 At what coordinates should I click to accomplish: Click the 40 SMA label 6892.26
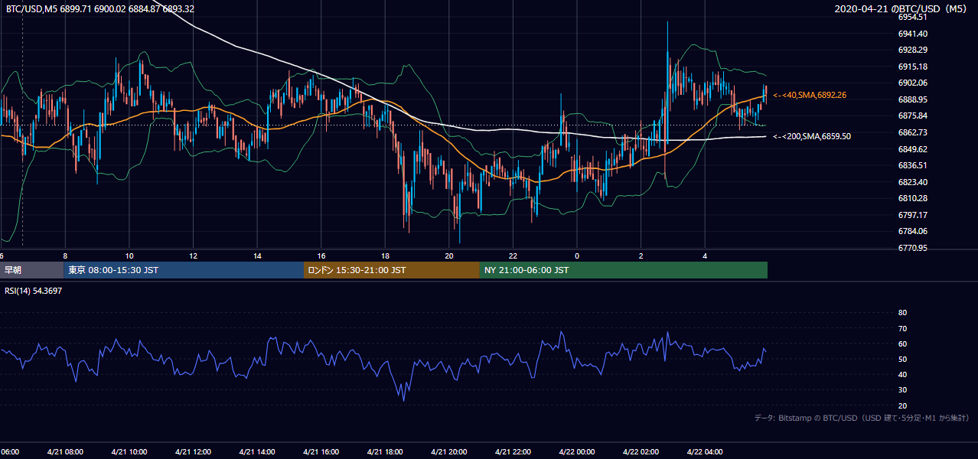click(x=810, y=95)
